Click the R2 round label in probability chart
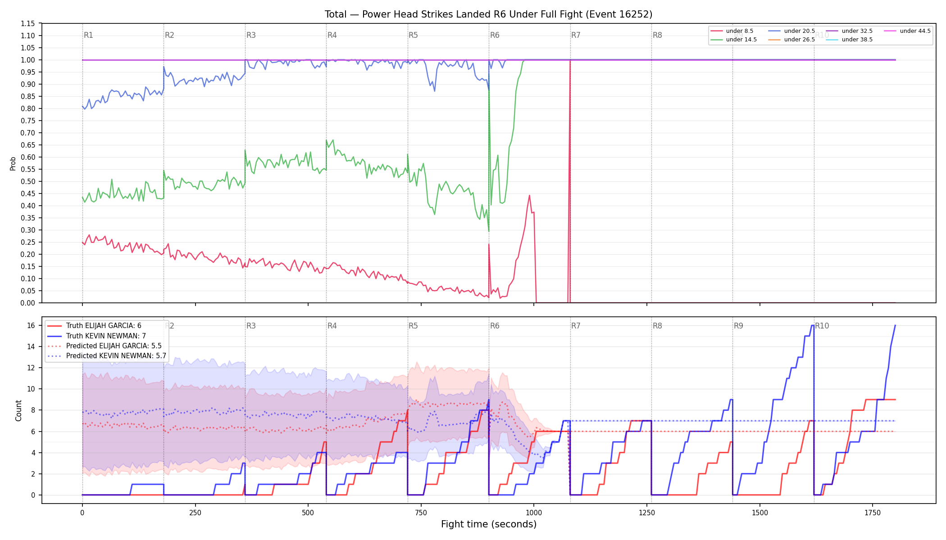946x540 pixels. point(169,35)
